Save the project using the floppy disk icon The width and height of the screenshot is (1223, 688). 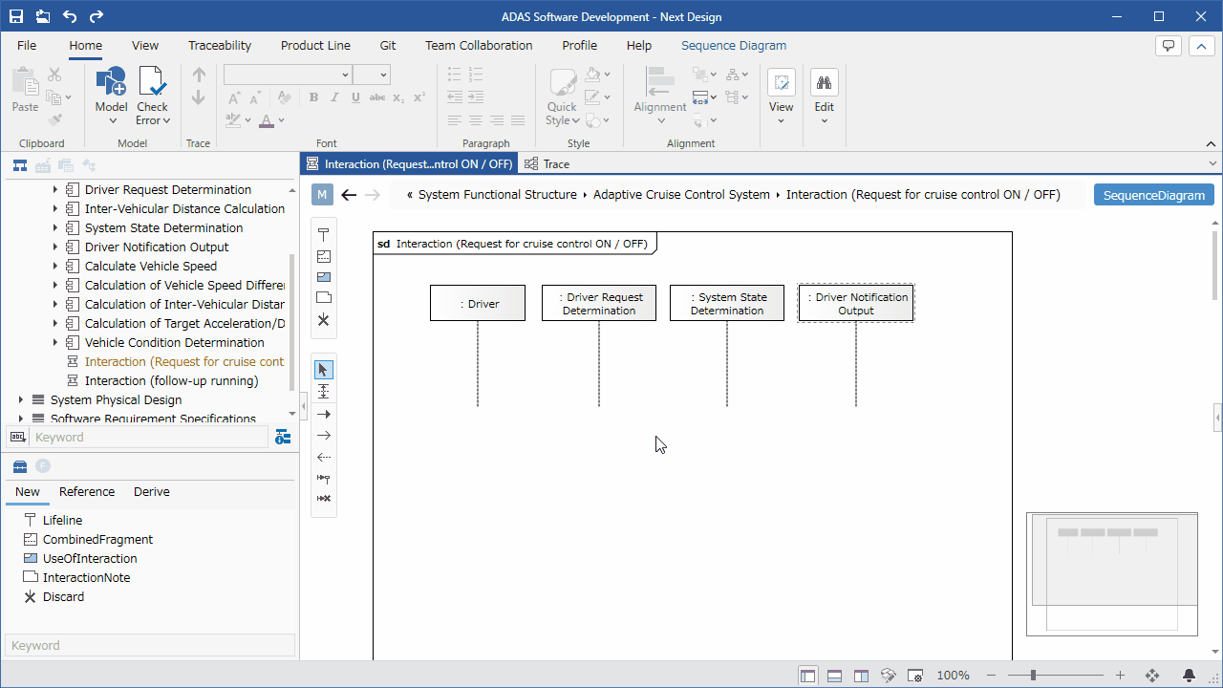pyautogui.click(x=17, y=16)
